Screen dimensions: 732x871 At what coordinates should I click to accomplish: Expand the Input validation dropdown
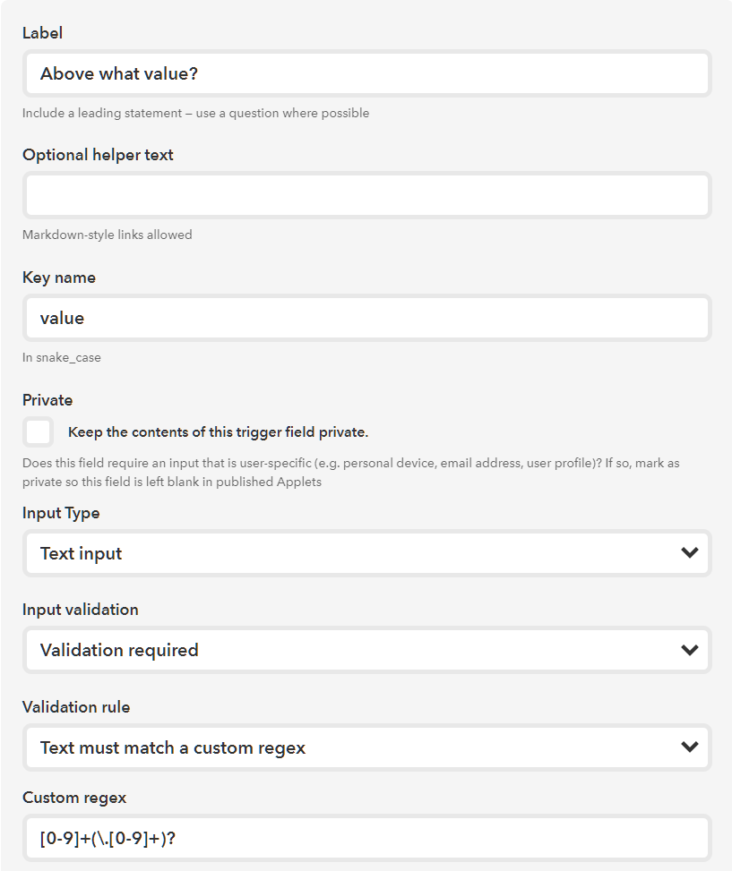pos(349,650)
